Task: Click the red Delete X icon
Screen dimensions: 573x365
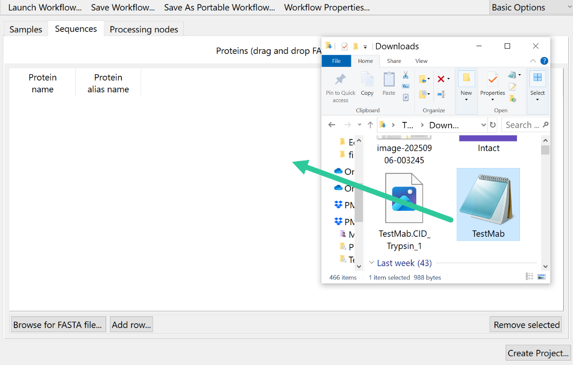Action: click(x=441, y=79)
